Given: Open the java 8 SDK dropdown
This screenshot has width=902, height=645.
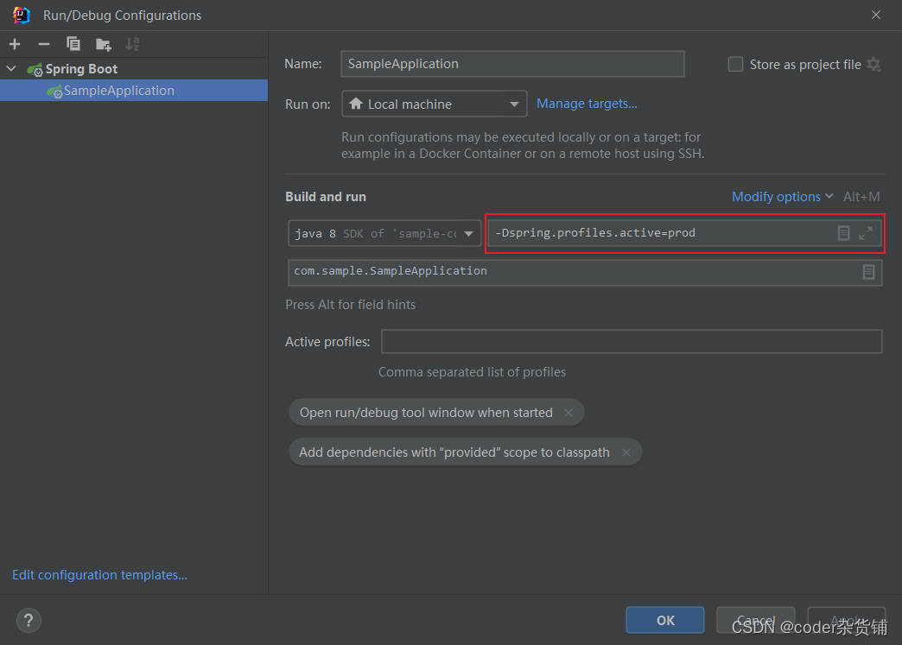Looking at the screenshot, I should pyautogui.click(x=384, y=233).
